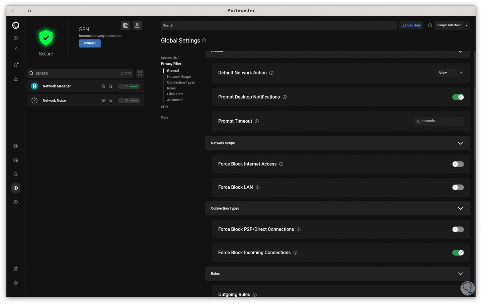The image size is (482, 304).
Task: Jump to General under Privacy Filter
Action: coord(173,71)
